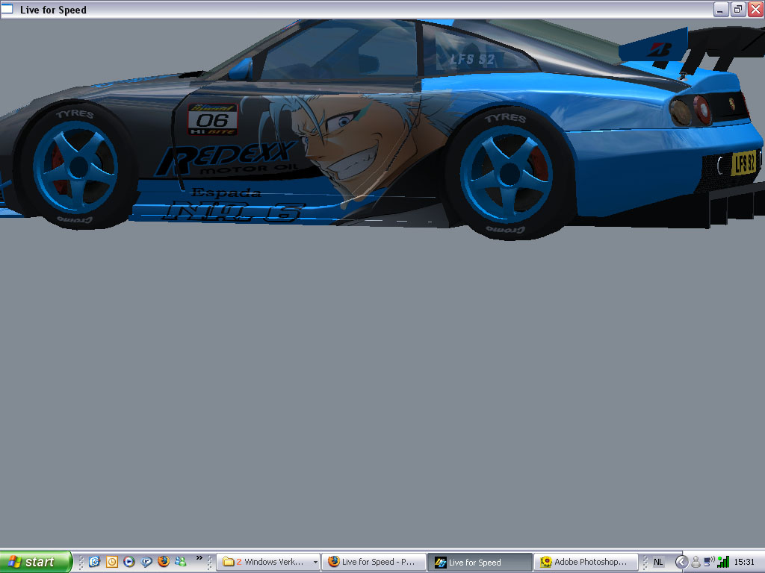Select the active Live for Speed taskbar button
The image size is (765, 573).
coord(480,563)
